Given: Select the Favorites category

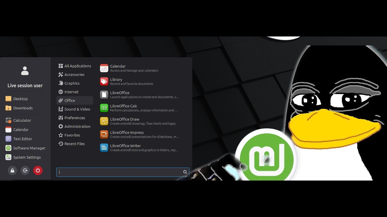Looking at the screenshot, I should 75,135.
